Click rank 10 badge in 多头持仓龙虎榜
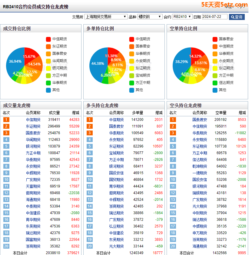Screen dimensions: 249x255 pos(89,180)
